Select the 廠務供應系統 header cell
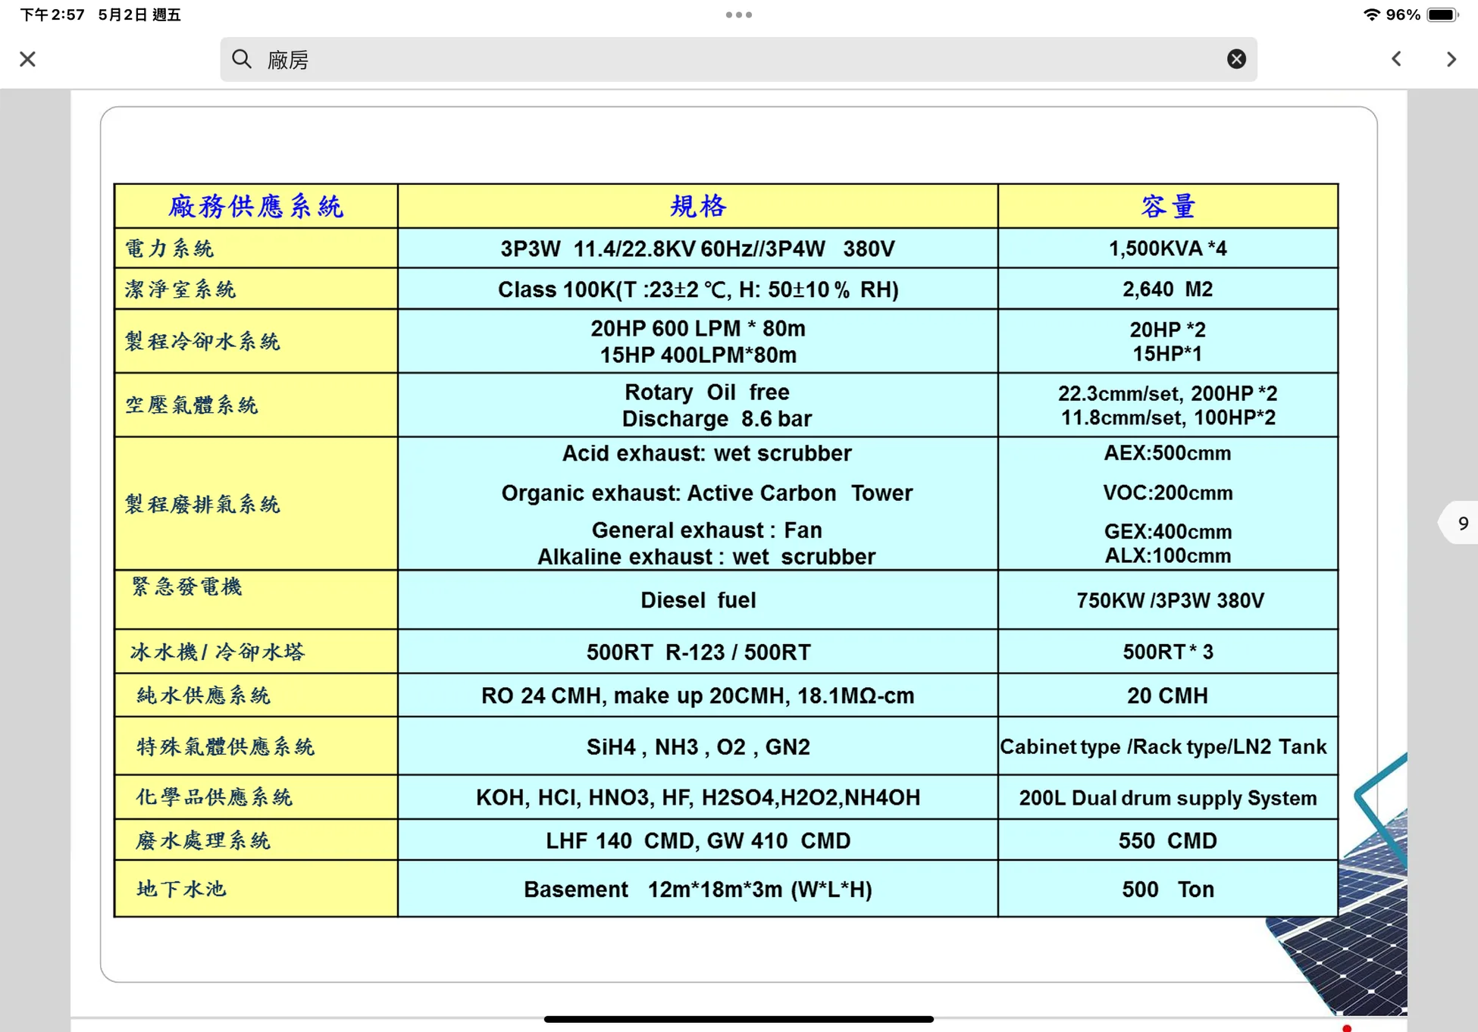 click(x=256, y=206)
